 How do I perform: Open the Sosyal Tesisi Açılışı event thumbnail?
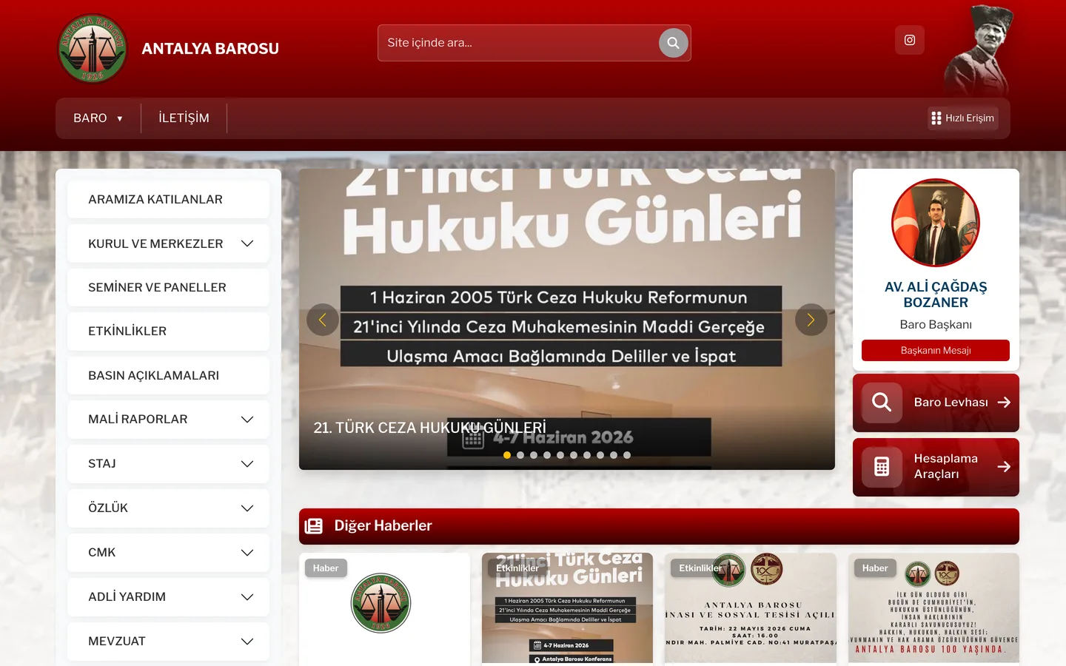click(x=751, y=608)
